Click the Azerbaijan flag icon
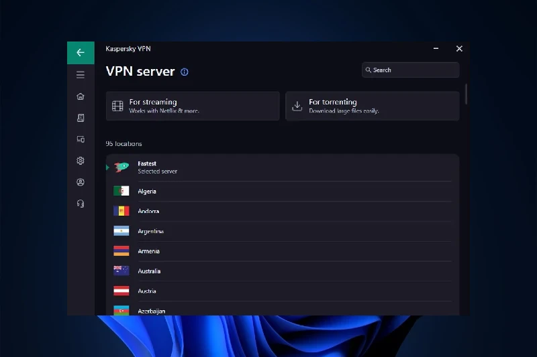The image size is (537, 357). pyautogui.click(x=121, y=310)
